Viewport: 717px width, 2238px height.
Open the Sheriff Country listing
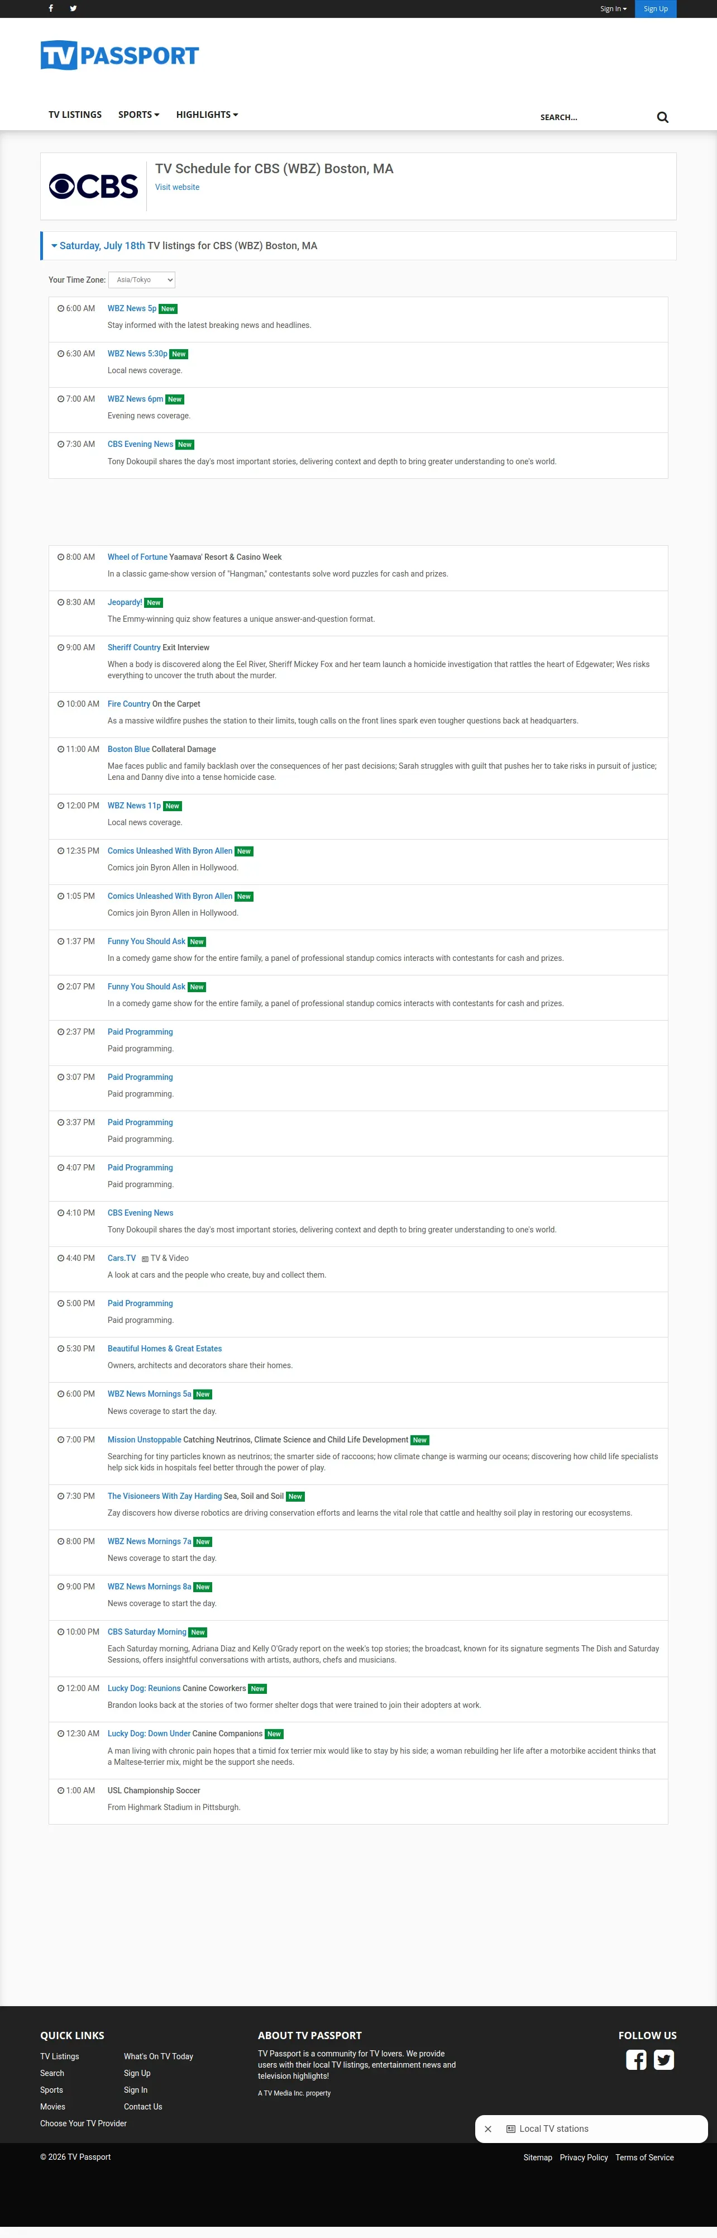[133, 647]
